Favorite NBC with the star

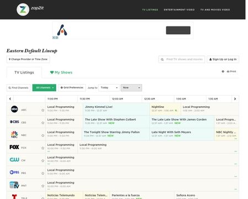click(43, 135)
